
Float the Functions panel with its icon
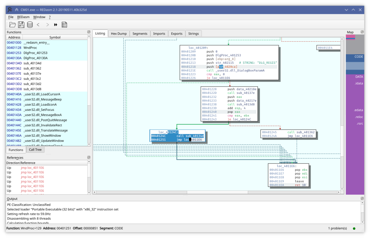(89, 32)
